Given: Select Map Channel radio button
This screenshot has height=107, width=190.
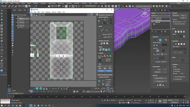Looking at the screenshot, I should point(174,22).
